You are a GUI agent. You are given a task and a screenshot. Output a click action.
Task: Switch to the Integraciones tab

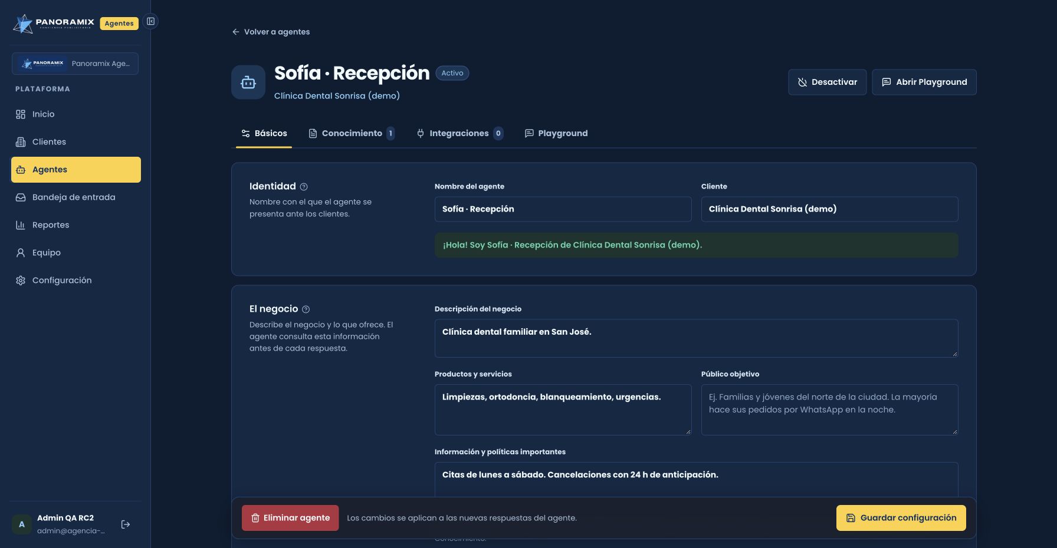coord(459,133)
